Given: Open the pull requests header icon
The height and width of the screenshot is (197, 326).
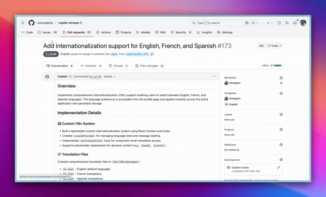Looking at the screenshot, I should [287, 23].
